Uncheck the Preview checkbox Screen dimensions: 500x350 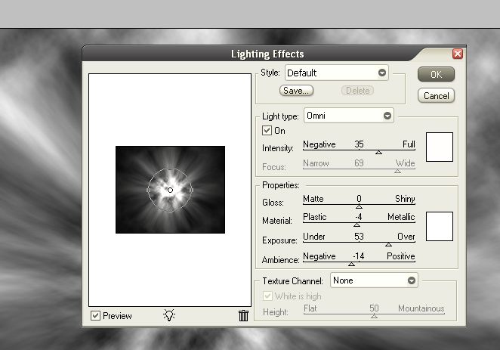point(95,316)
